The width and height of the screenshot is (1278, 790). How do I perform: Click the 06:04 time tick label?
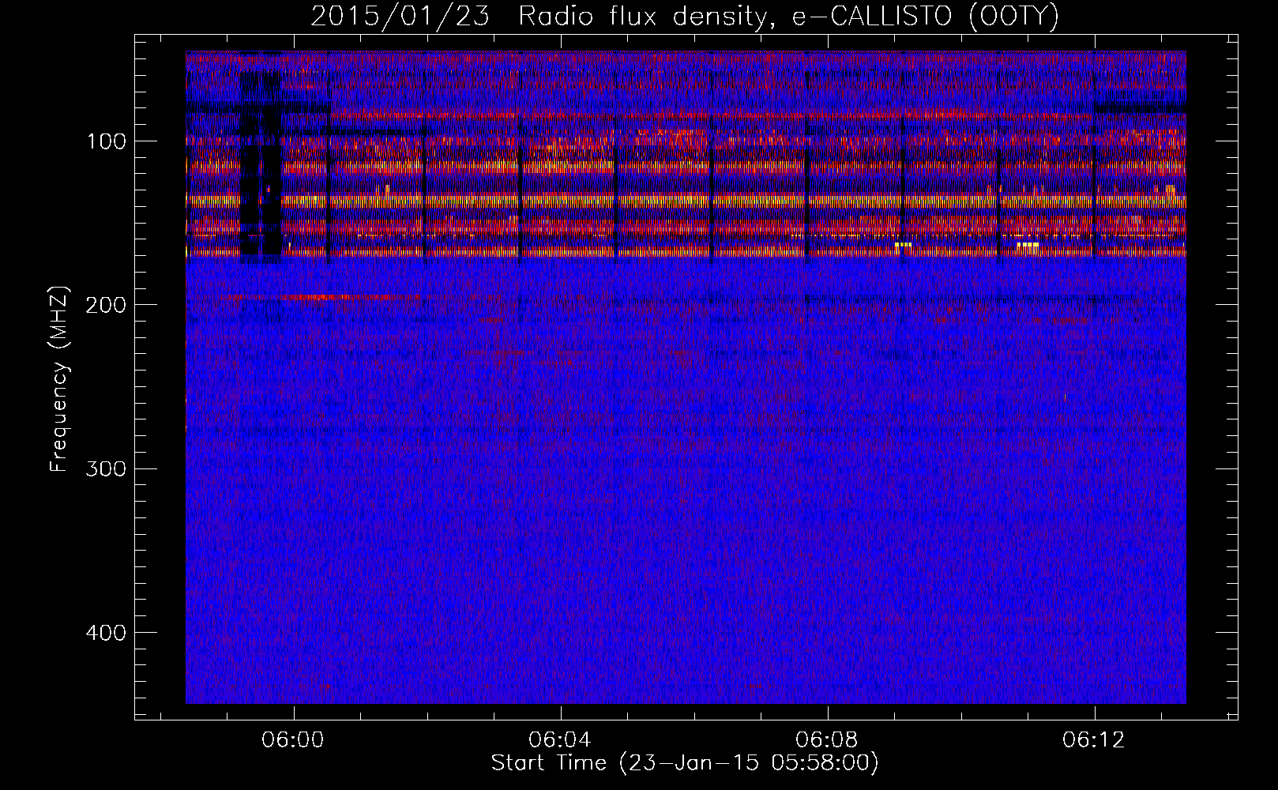(x=560, y=740)
